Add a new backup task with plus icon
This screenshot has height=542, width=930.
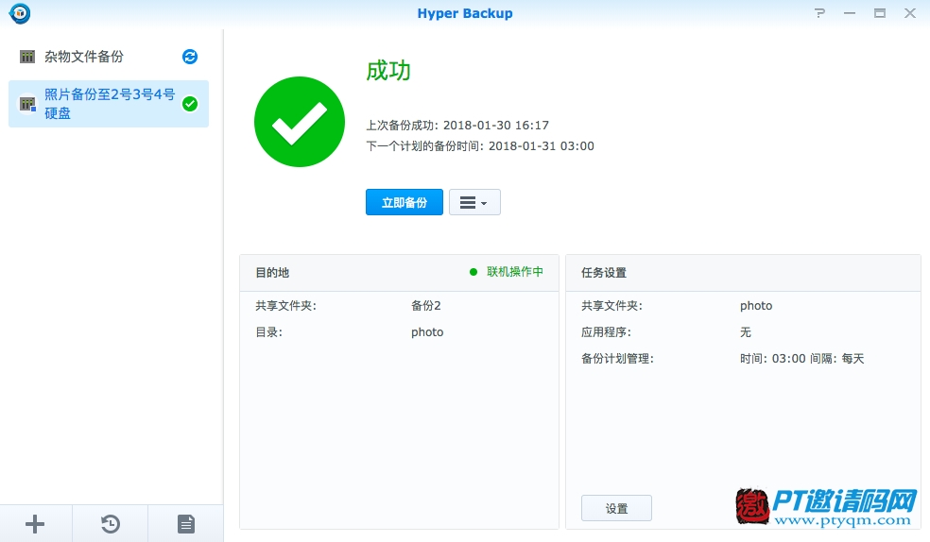click(35, 524)
